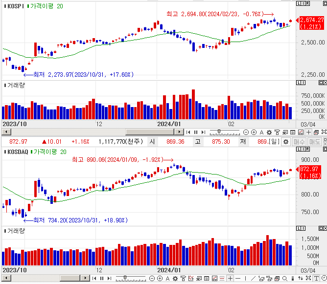The height and width of the screenshot is (284, 327).
Task: Click the crosshair icon in KOSPI toolbar
Action: [308, 132]
